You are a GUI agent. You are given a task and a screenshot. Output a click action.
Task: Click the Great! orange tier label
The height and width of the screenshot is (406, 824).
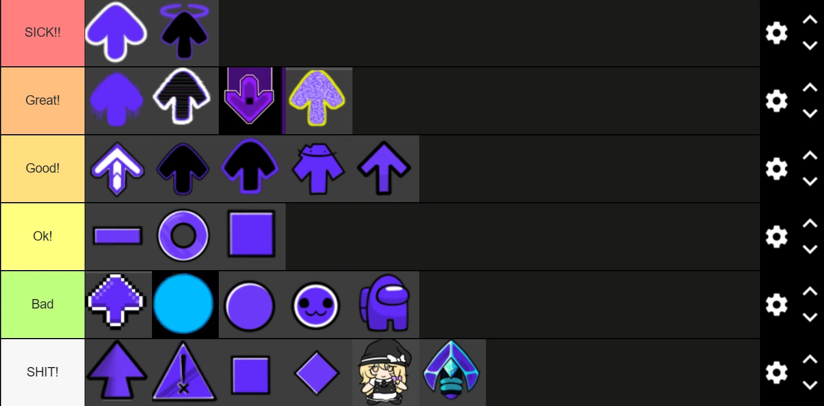(42, 101)
